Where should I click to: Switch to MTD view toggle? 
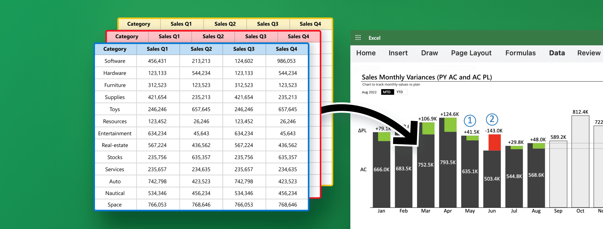(387, 92)
